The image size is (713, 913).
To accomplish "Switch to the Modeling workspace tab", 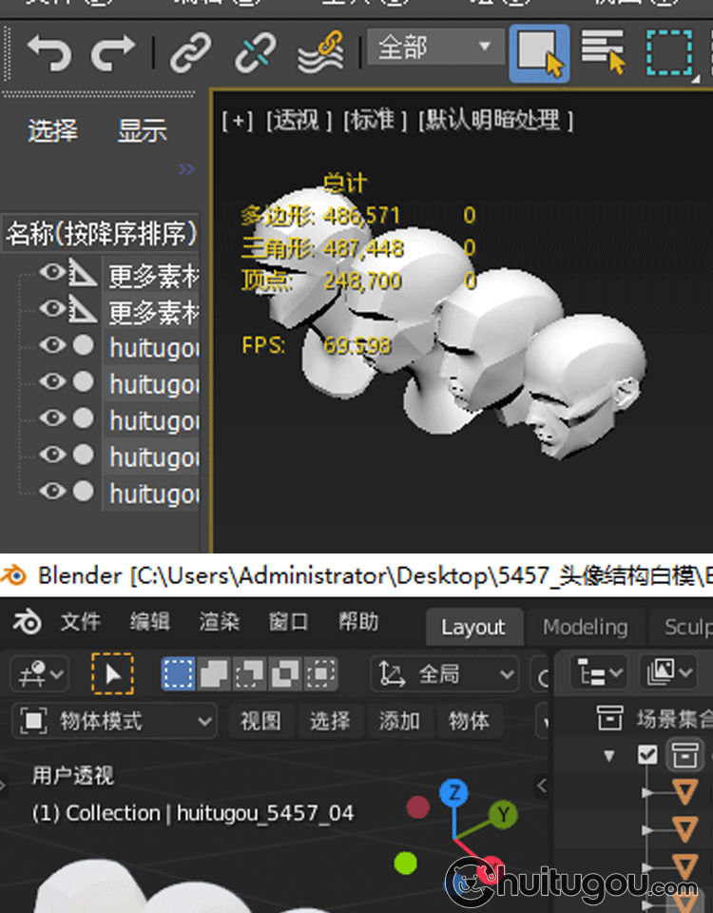I will [586, 627].
